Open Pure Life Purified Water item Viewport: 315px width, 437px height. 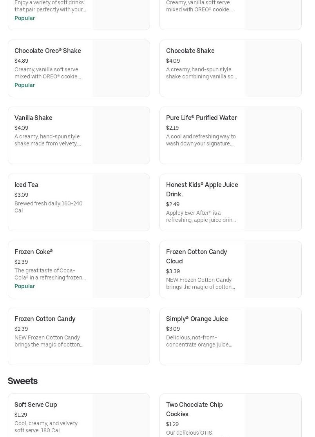pyautogui.click(x=201, y=118)
